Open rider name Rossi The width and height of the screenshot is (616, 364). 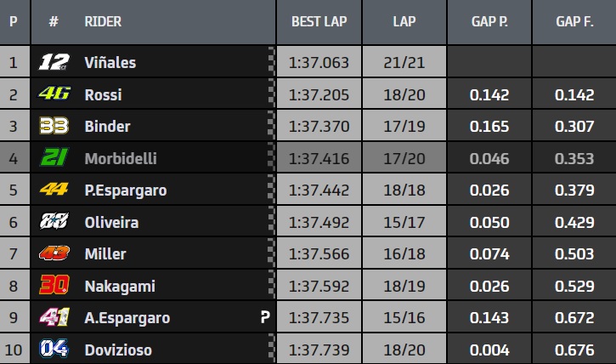(104, 94)
